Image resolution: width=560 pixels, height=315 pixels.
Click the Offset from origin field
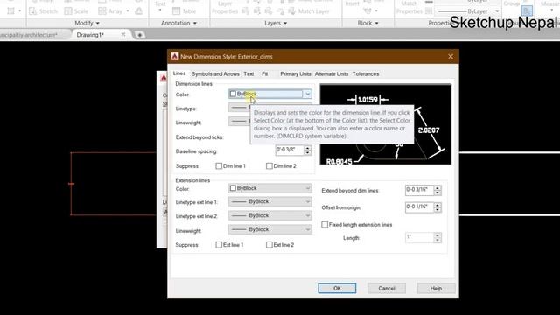click(419, 206)
